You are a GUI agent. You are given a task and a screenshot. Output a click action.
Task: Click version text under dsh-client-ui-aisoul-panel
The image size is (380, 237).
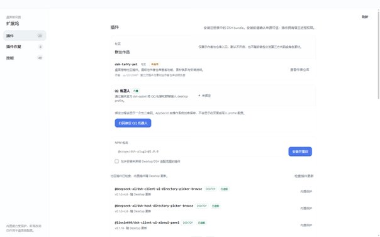(131, 228)
